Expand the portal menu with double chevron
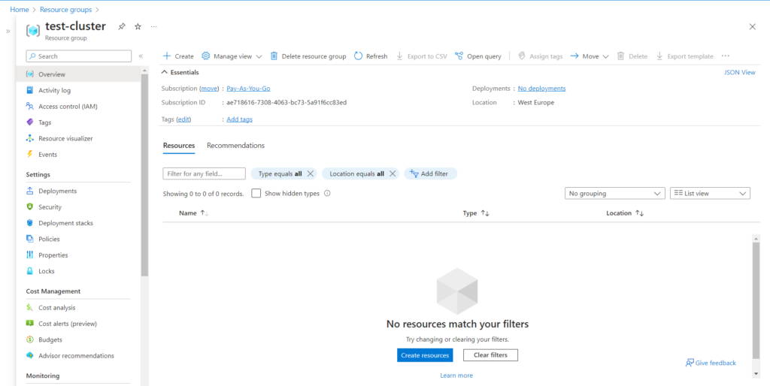Screen dimensions: 770x386 (x=8, y=31)
